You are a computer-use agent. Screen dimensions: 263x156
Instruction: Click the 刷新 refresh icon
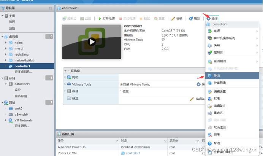[191, 19]
